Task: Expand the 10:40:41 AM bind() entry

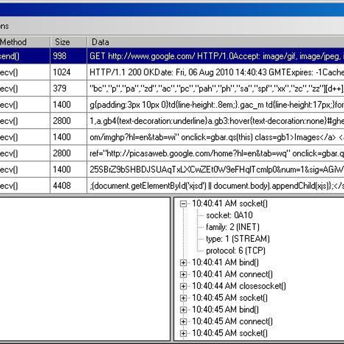Action: coord(183,262)
